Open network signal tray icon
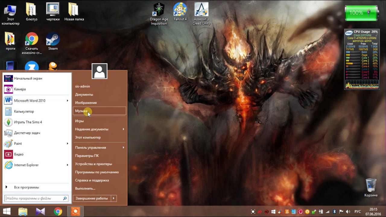386x217 pixels. [327, 212]
